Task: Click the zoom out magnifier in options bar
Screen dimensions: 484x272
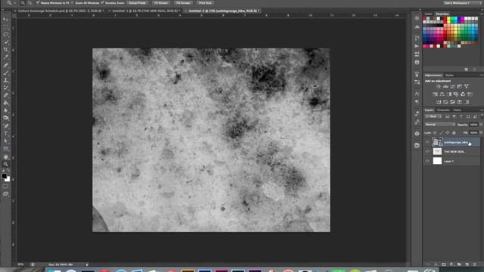Action: [x=30, y=3]
